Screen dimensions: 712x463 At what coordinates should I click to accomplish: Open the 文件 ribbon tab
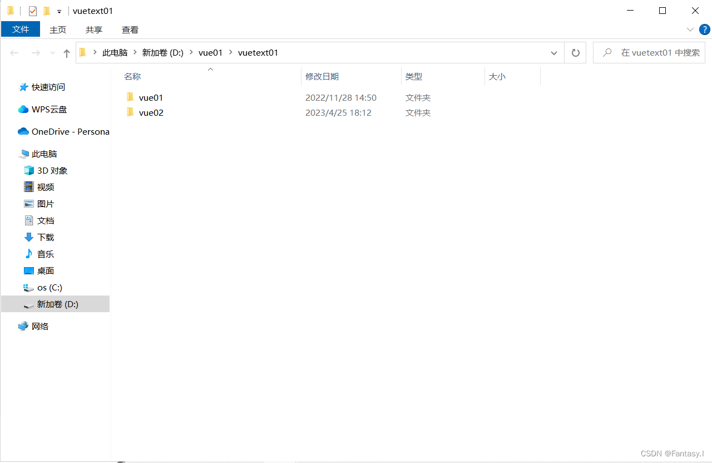[21, 29]
